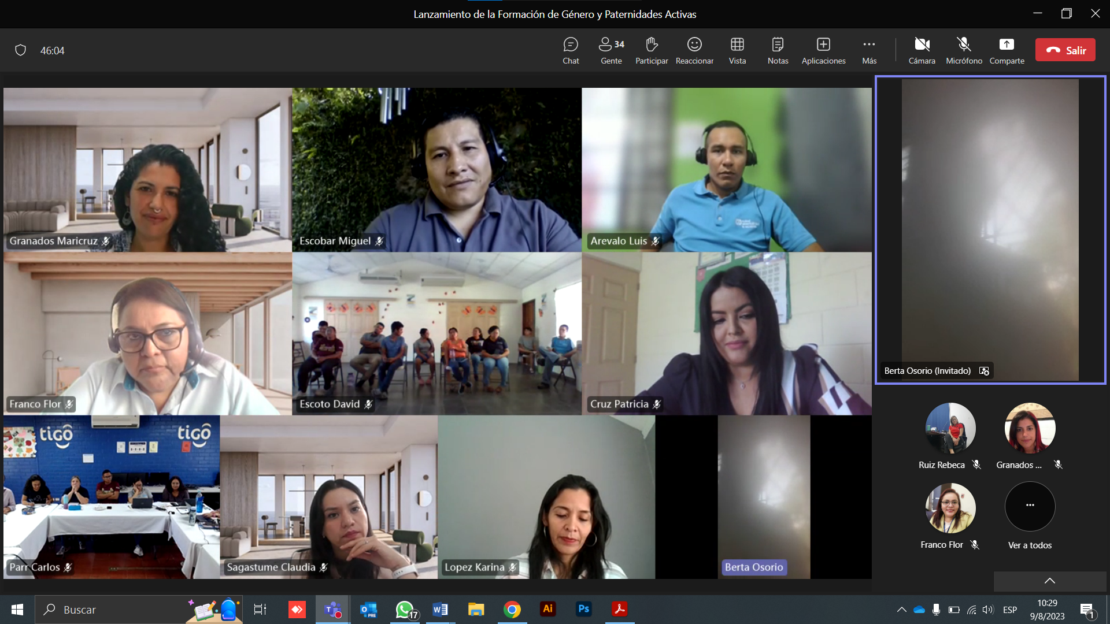Raise hand with Participar icon
The image size is (1110, 624).
(x=652, y=50)
